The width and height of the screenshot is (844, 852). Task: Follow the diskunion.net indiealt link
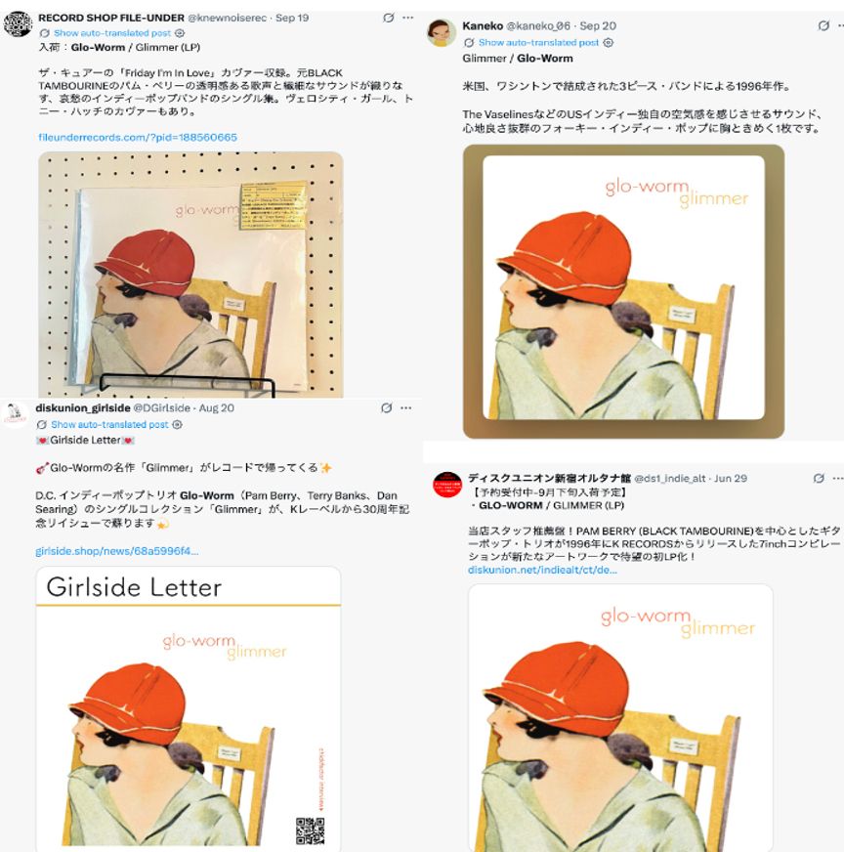[x=542, y=570]
